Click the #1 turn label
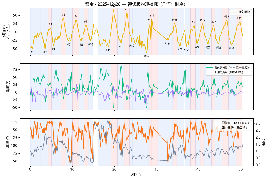268x179 pixels. point(32,52)
